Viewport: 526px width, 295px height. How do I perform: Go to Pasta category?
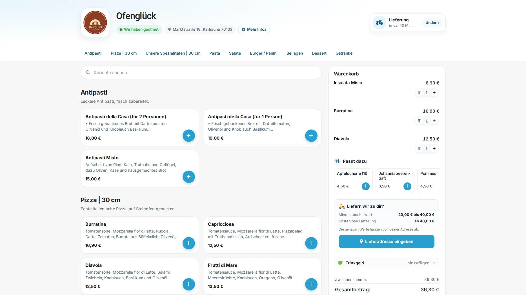click(215, 53)
